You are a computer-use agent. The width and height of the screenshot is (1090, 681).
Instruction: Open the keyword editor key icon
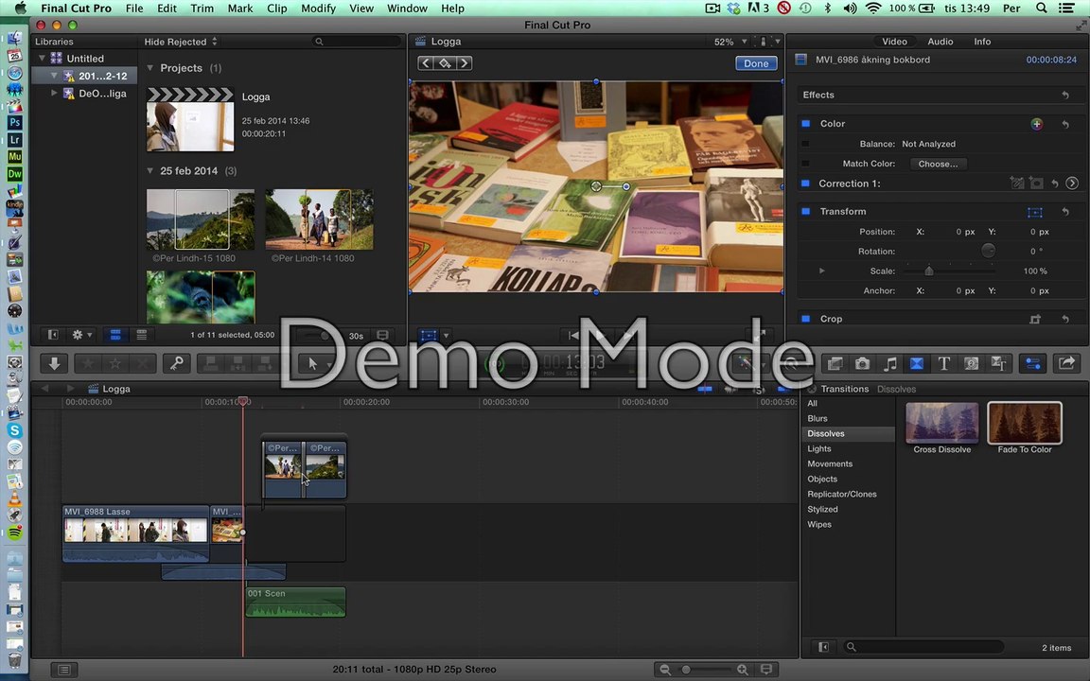pyautogui.click(x=177, y=363)
